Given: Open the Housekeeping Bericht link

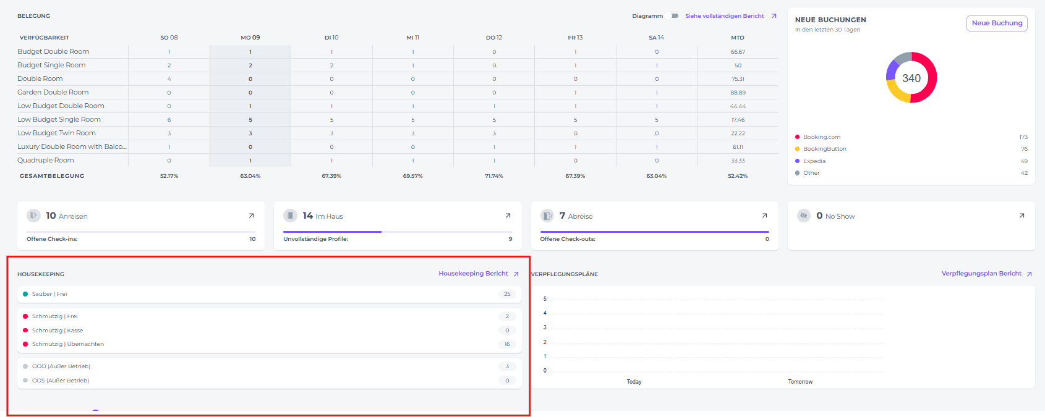Looking at the screenshot, I should tap(474, 274).
